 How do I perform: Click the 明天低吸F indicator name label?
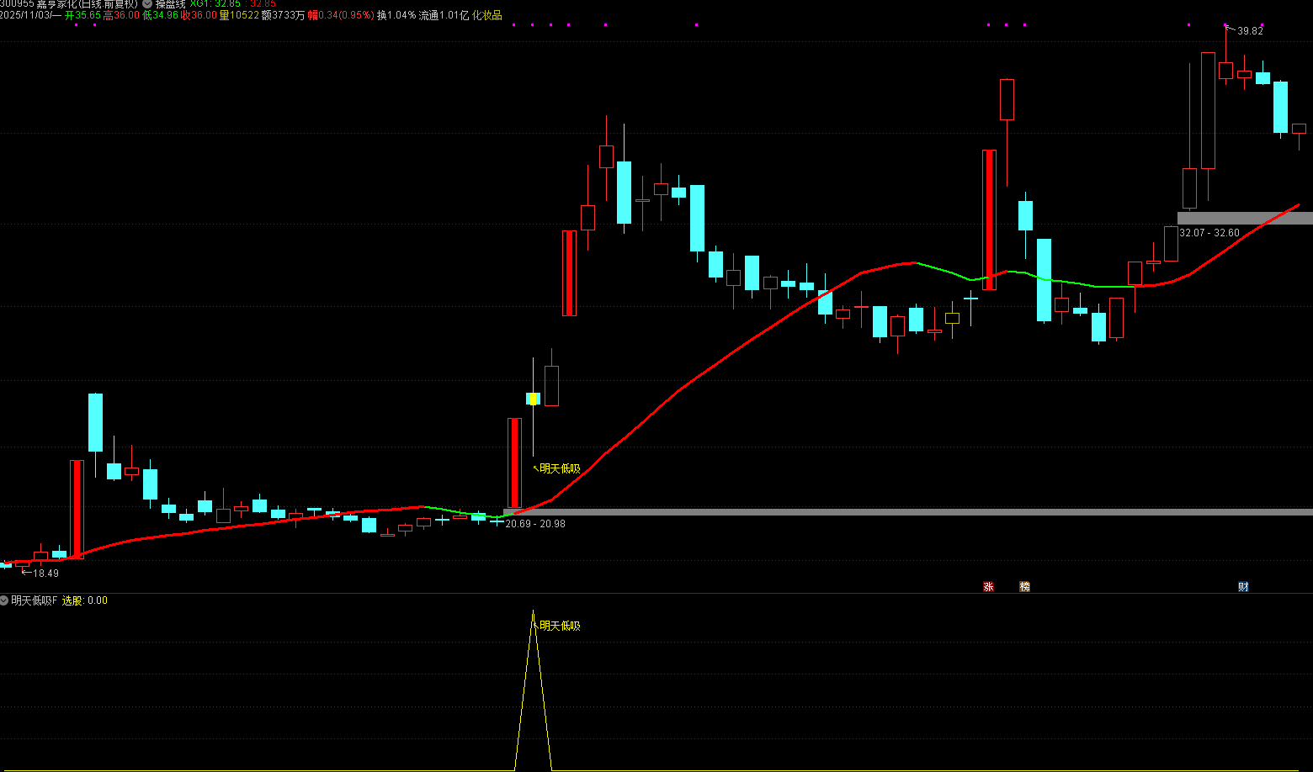point(34,600)
